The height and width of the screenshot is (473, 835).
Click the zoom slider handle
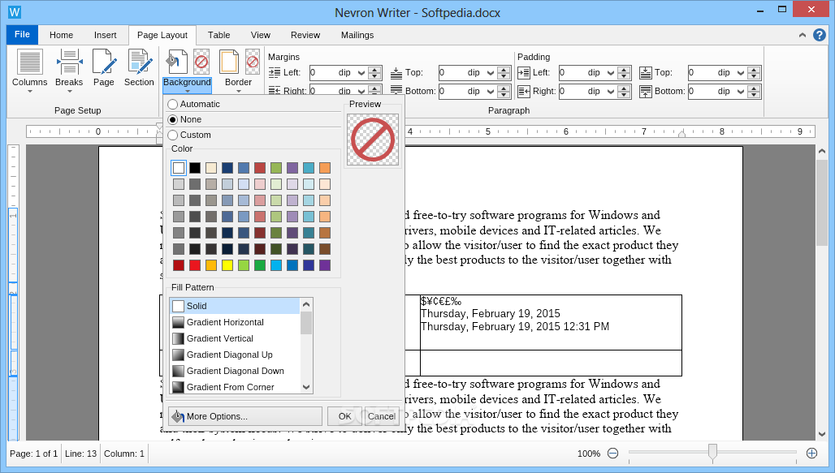point(712,452)
